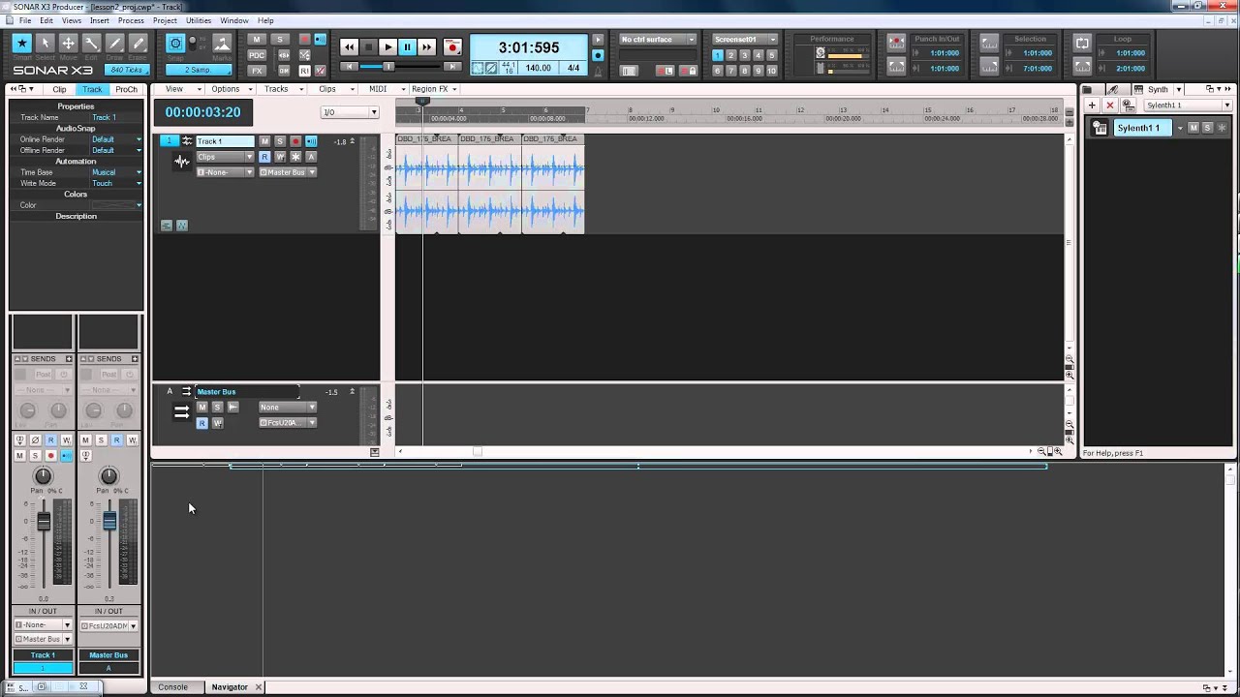The height and width of the screenshot is (697, 1240).
Task: Click the Freeze snowflake button on Track 1
Action: (x=295, y=157)
